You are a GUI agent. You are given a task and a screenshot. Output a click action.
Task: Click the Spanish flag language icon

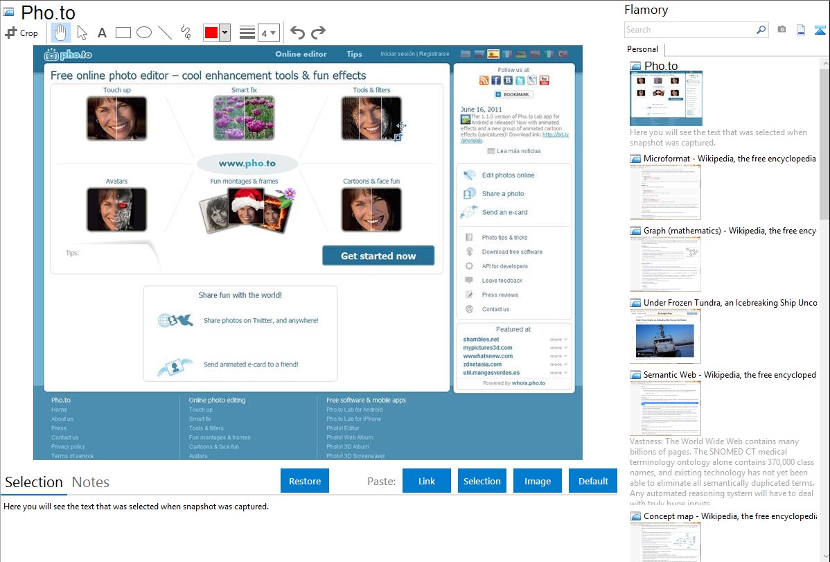493,54
